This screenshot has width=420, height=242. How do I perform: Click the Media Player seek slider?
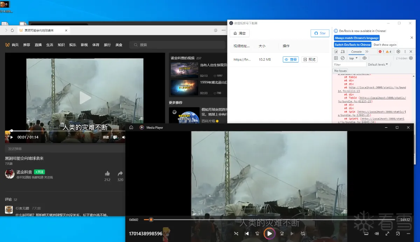(x=262, y=220)
